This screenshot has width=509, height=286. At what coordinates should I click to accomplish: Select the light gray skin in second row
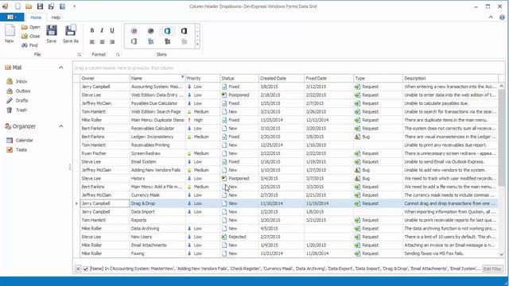tap(184, 41)
